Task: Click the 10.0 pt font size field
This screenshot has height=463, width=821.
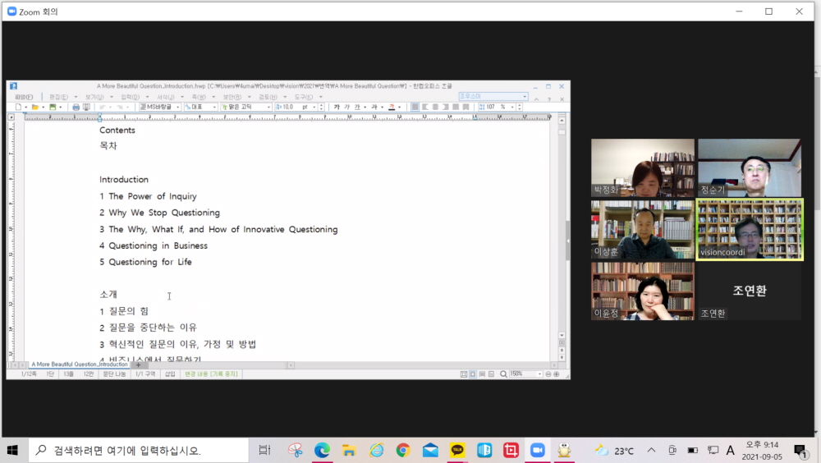Action: [294, 107]
